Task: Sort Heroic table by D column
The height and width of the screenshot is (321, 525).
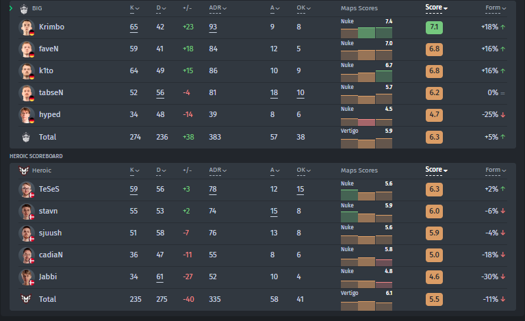Action: click(x=161, y=170)
